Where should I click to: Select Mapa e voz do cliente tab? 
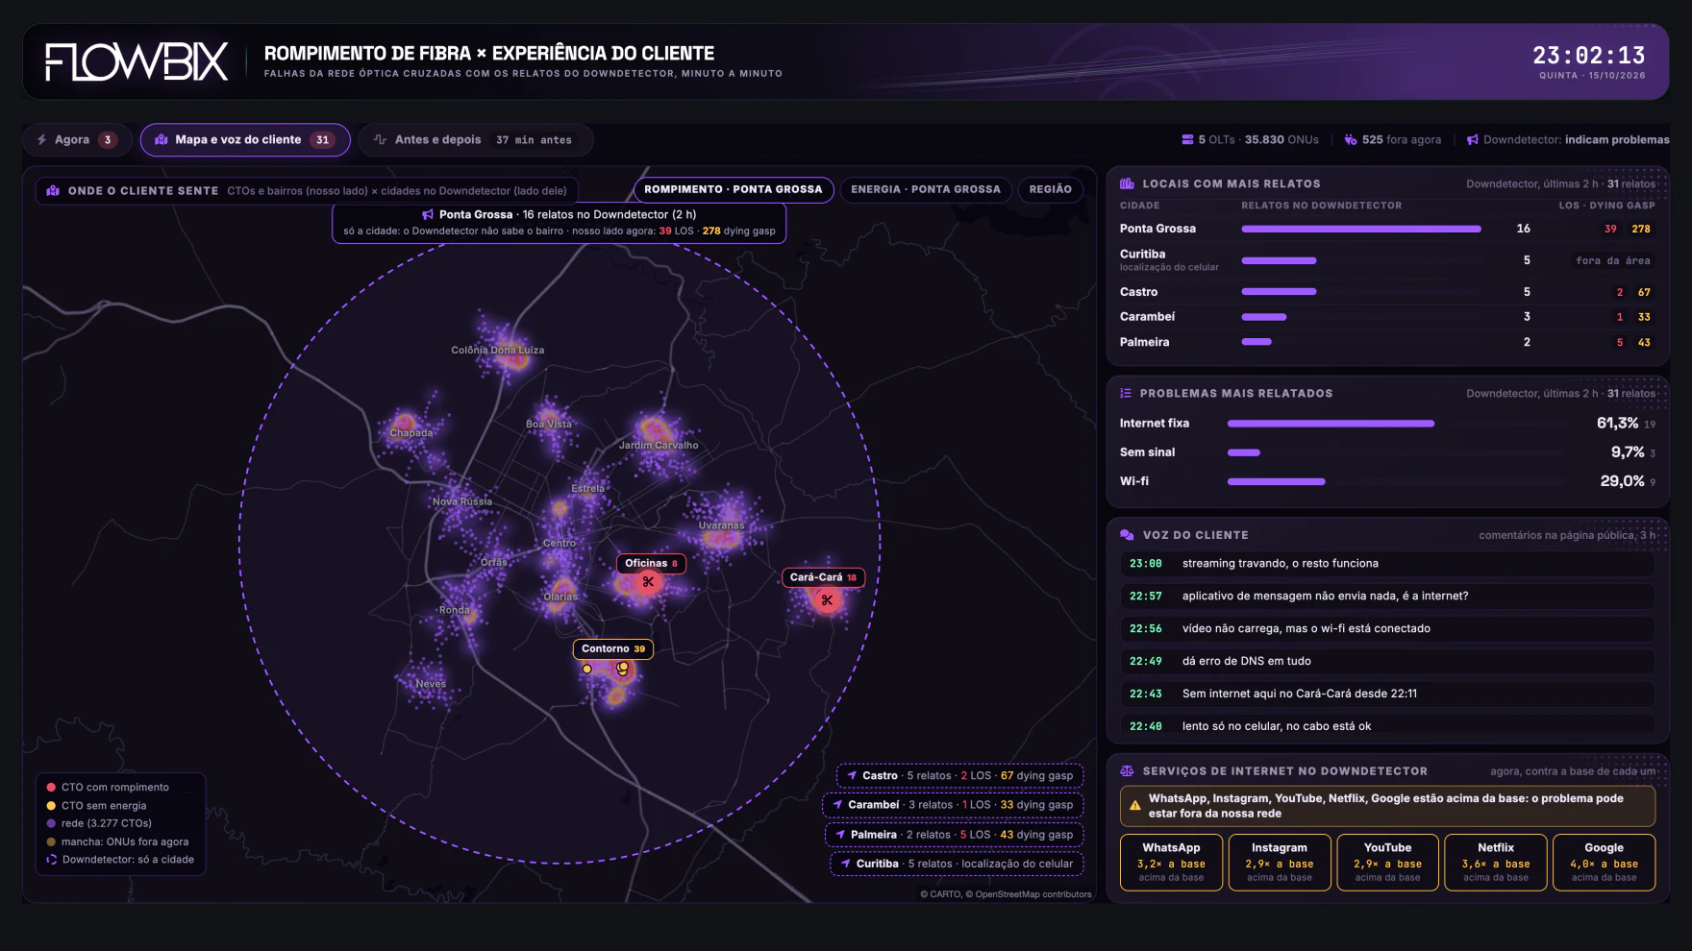click(x=245, y=140)
